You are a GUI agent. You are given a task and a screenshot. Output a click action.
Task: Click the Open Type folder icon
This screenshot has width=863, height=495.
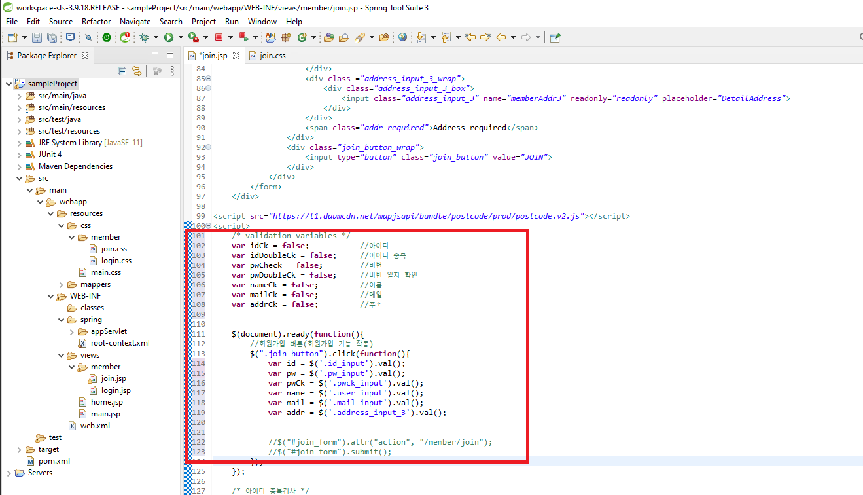click(x=328, y=37)
